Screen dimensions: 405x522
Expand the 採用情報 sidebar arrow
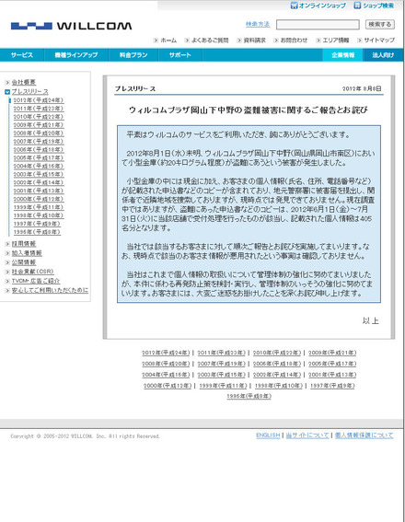pos(7,244)
